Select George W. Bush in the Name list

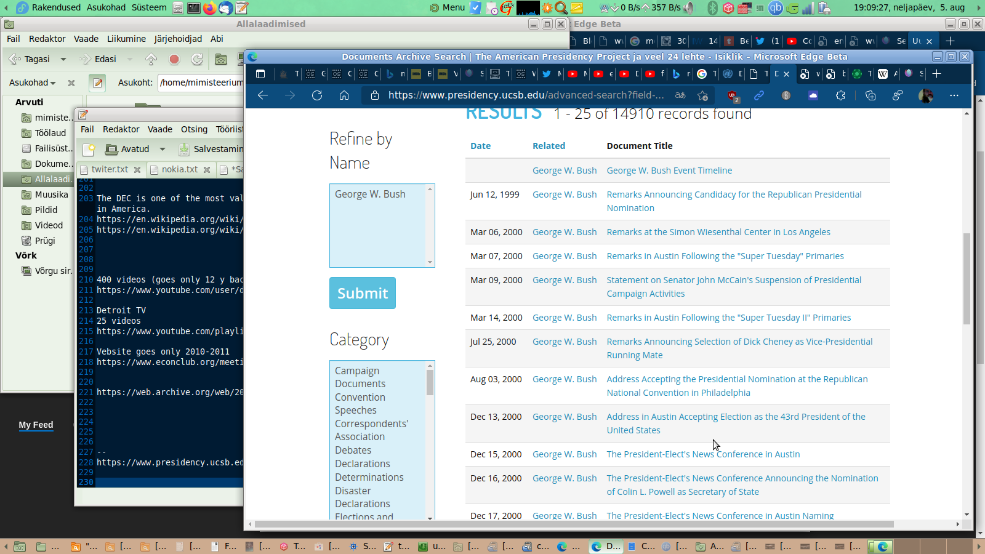pos(370,195)
